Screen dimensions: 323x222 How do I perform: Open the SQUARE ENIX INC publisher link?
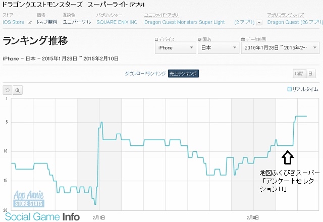coord(117,22)
